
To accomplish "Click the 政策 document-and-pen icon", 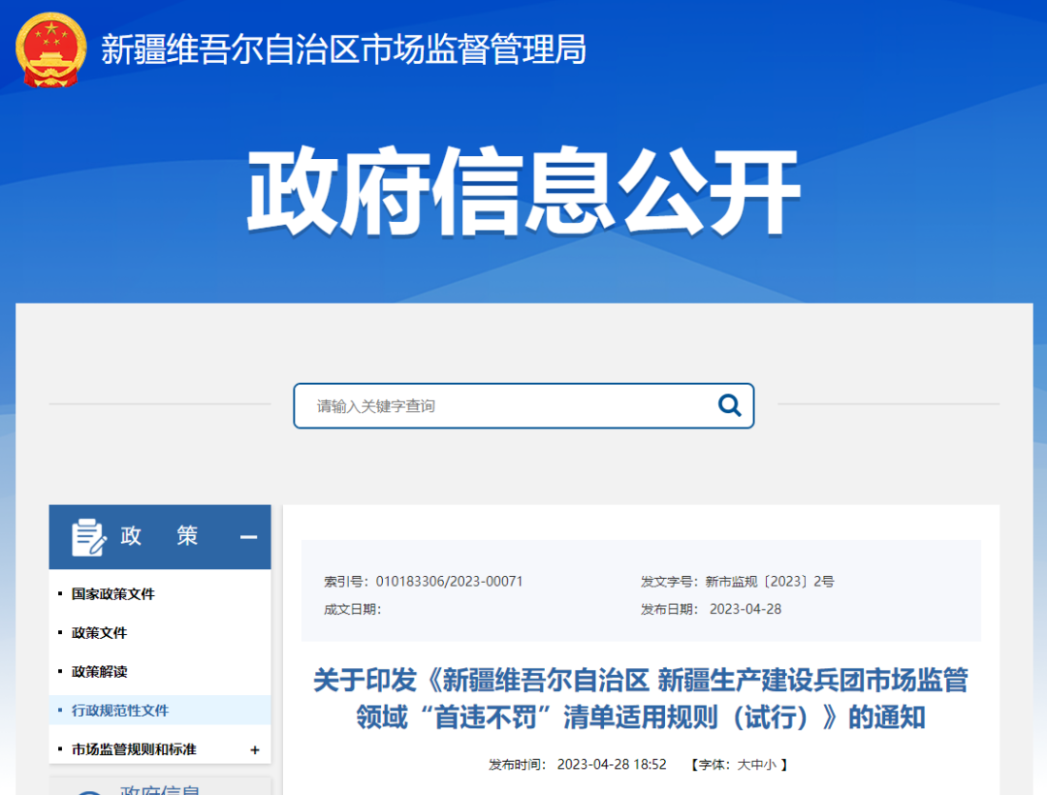I will [x=88, y=537].
